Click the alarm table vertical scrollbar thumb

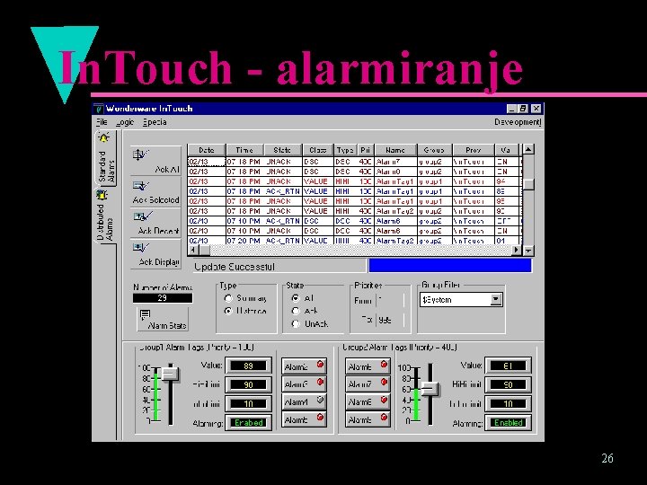coord(528,184)
